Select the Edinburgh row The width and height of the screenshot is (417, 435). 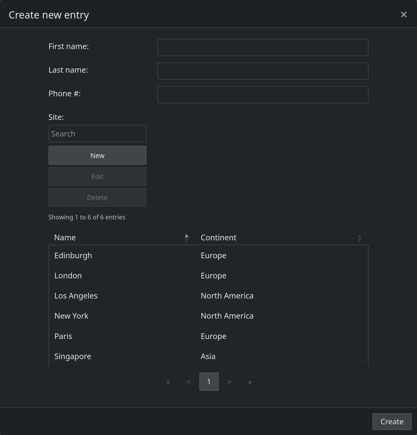tap(208, 255)
